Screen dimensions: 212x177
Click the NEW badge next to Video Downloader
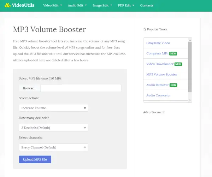pyautogui.click(x=178, y=64)
